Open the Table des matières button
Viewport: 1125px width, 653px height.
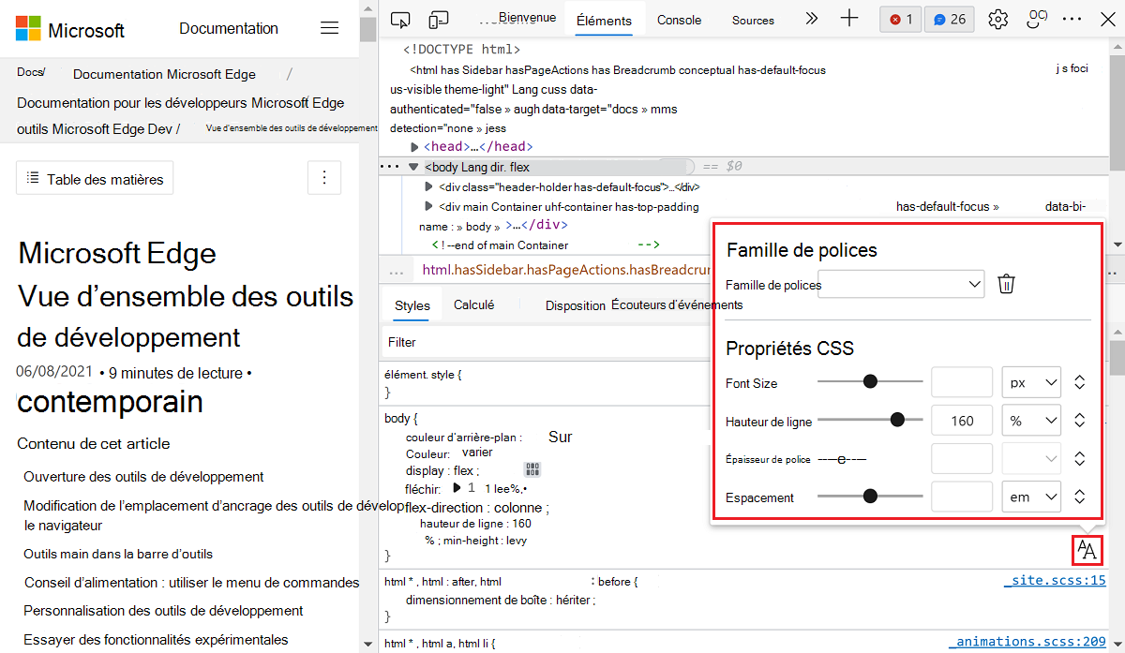point(95,178)
